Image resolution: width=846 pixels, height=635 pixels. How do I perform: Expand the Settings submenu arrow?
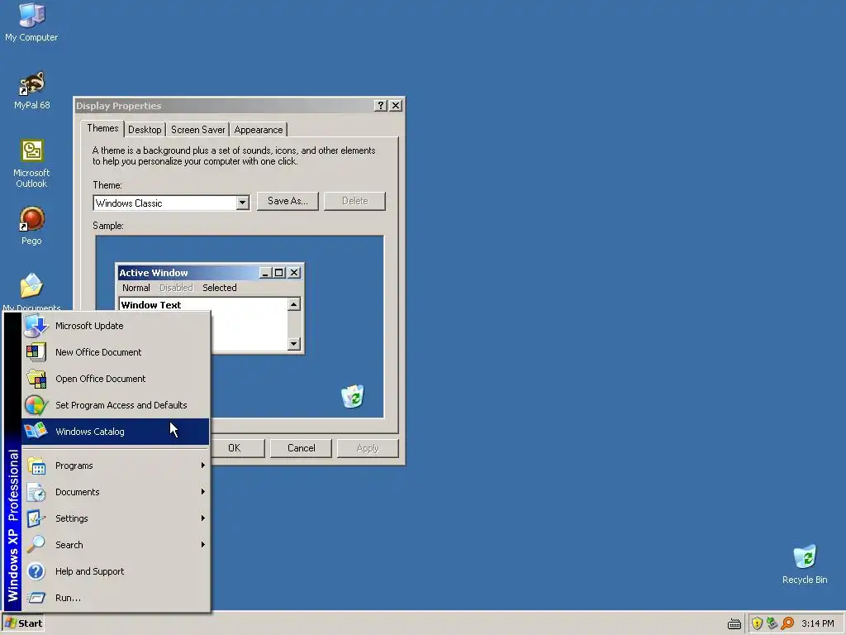[203, 518]
